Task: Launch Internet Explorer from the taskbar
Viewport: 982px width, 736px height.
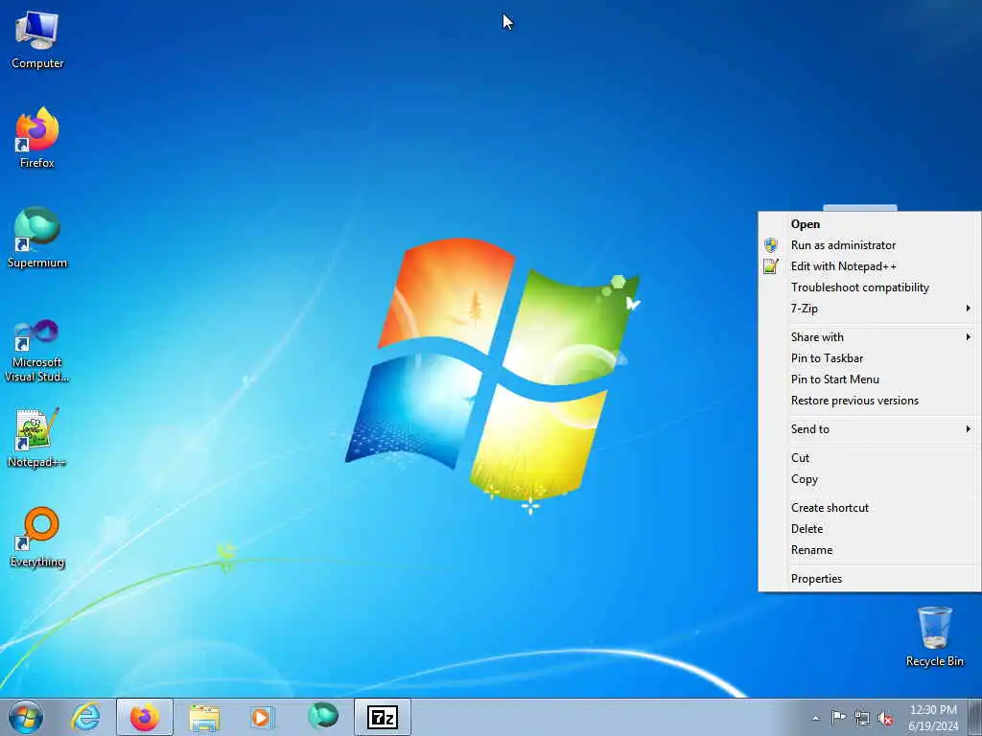Action: 85,717
